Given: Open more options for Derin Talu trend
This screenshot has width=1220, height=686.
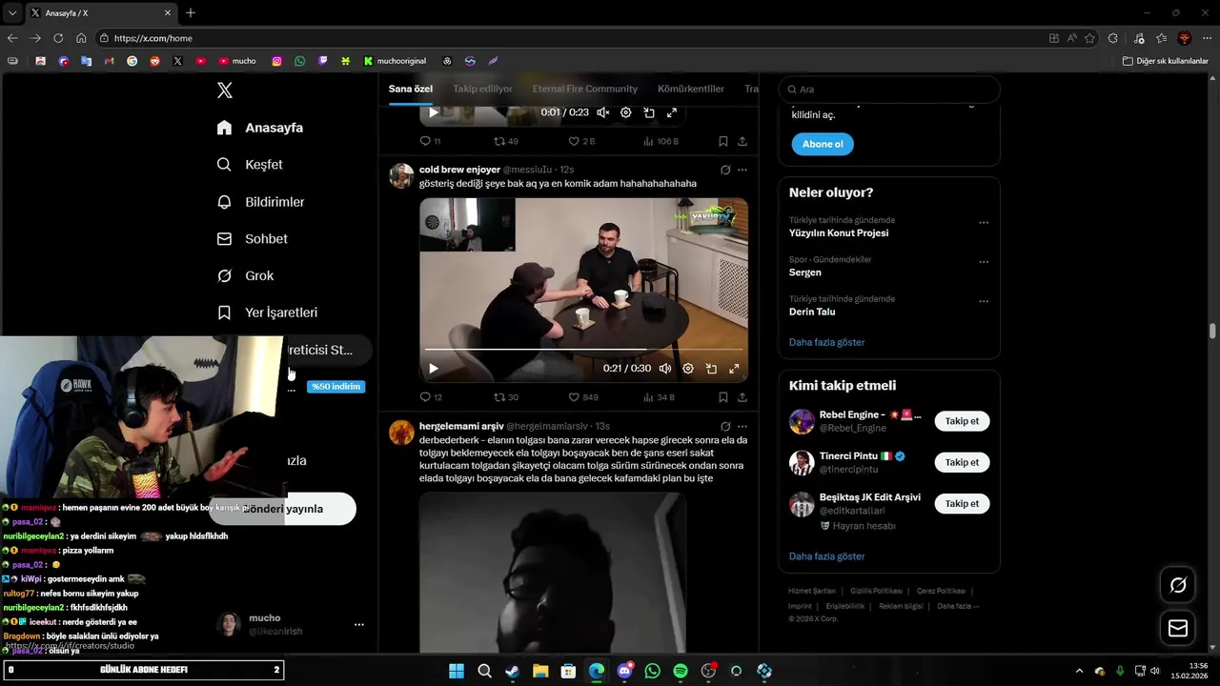Looking at the screenshot, I should coord(984,301).
